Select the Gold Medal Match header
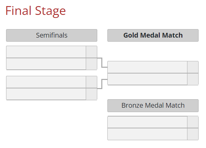 (153, 35)
